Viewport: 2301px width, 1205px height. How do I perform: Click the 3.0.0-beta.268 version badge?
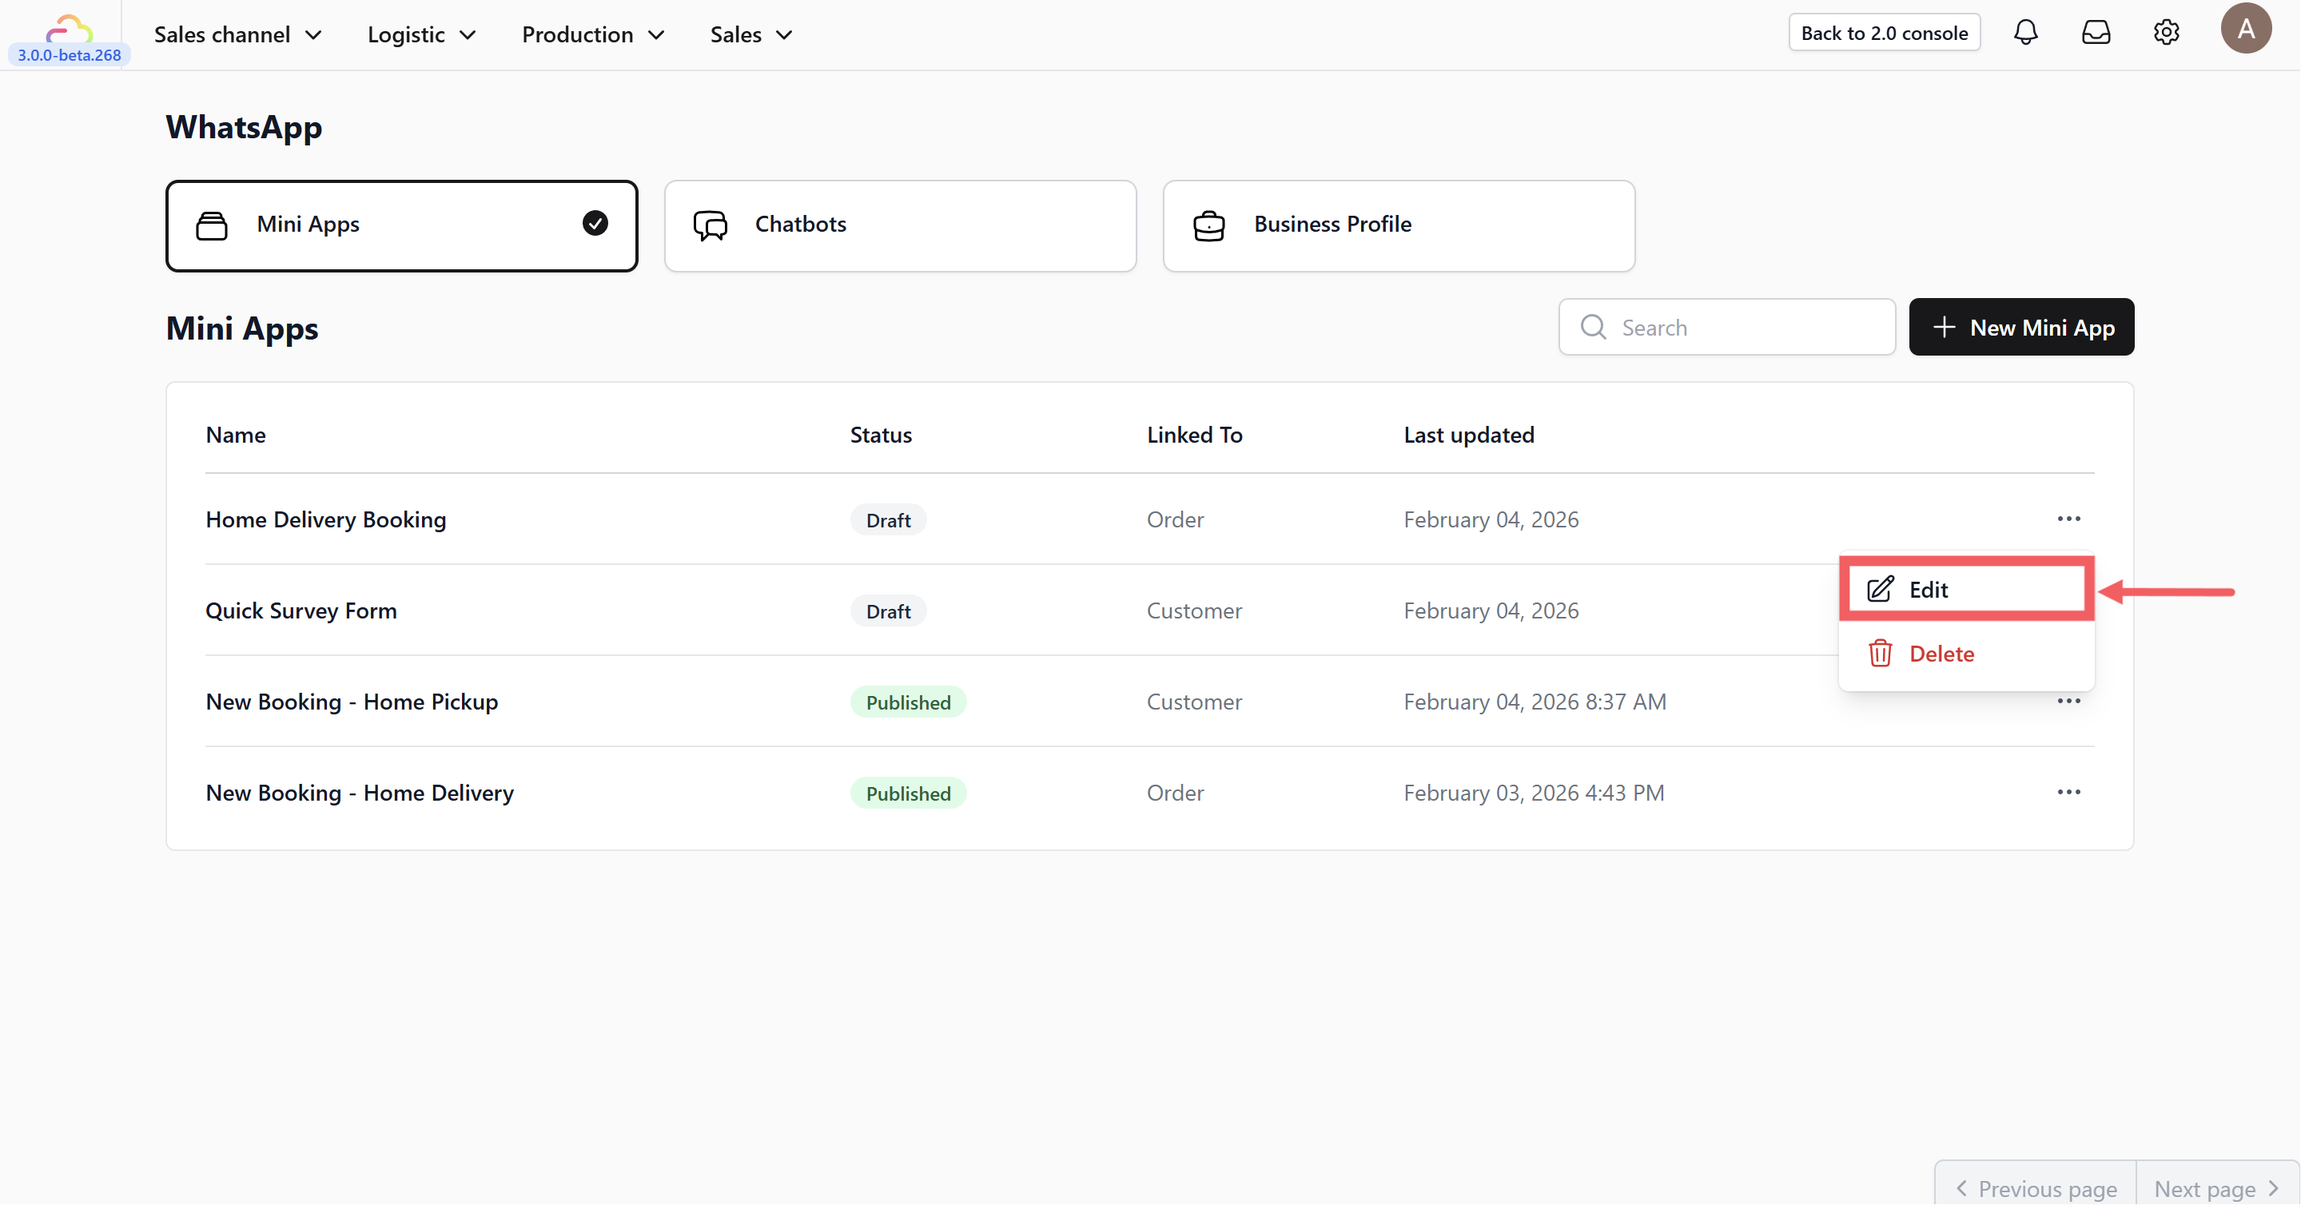coord(69,55)
